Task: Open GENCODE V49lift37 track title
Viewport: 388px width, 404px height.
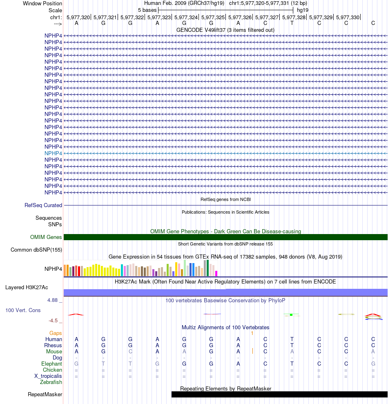Action: [x=225, y=30]
